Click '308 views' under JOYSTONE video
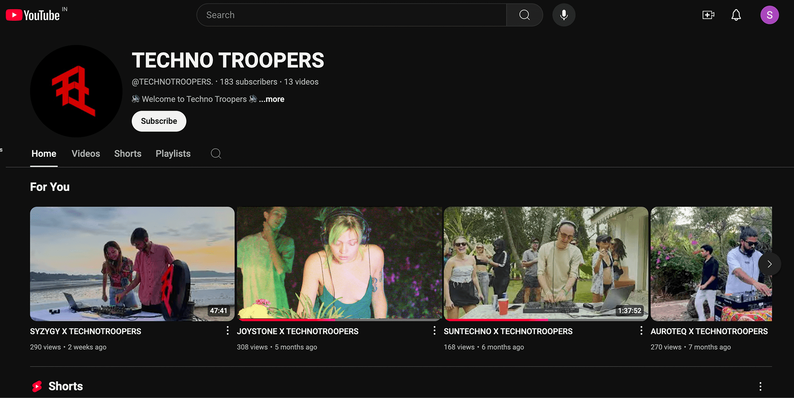The width and height of the screenshot is (794, 398). 252,347
